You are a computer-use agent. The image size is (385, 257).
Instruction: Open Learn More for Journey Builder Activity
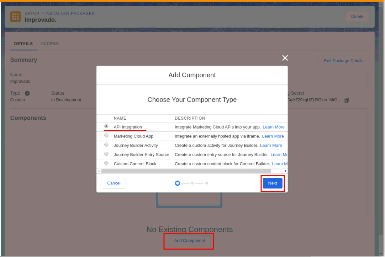[x=271, y=146]
